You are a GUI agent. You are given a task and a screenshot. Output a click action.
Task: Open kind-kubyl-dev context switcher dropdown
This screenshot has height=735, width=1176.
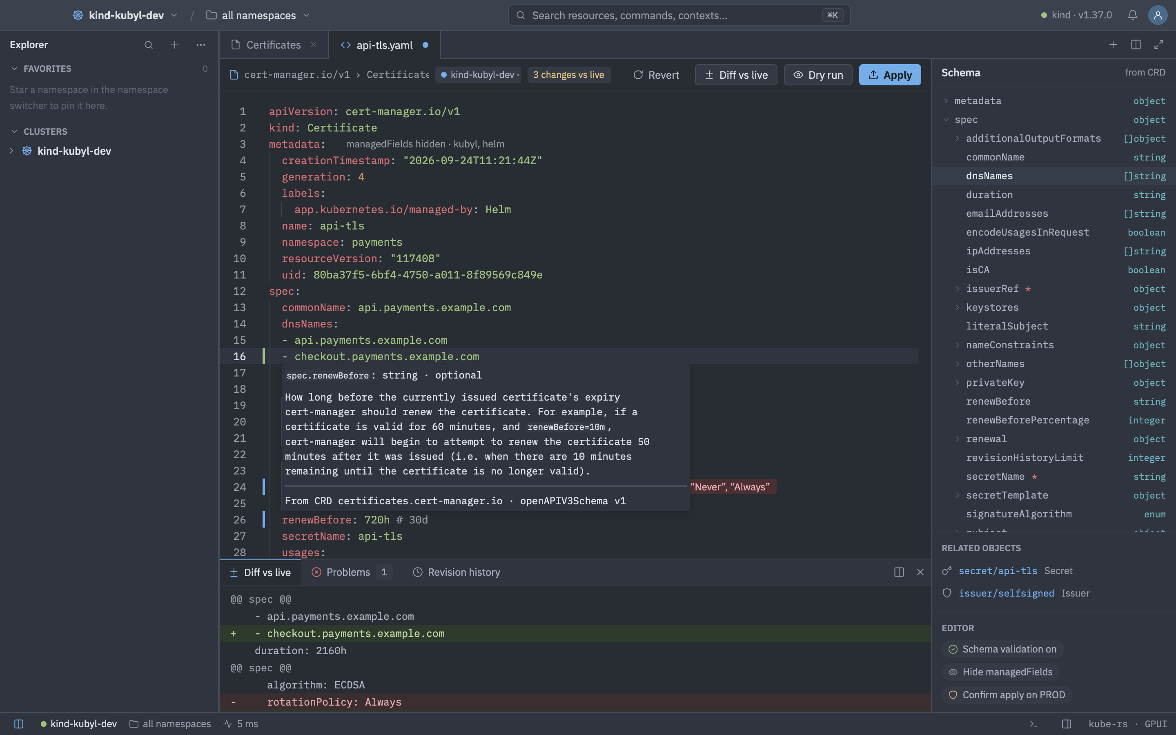[x=125, y=15]
